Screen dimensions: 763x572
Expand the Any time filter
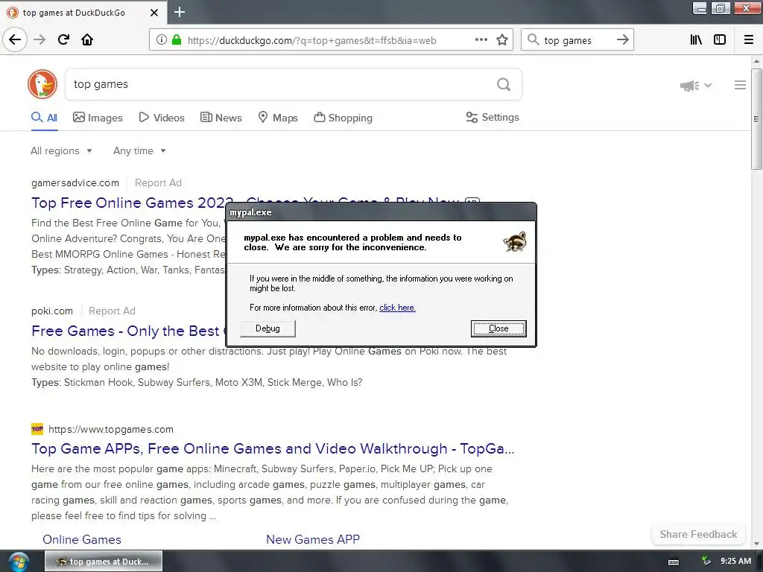pos(139,150)
